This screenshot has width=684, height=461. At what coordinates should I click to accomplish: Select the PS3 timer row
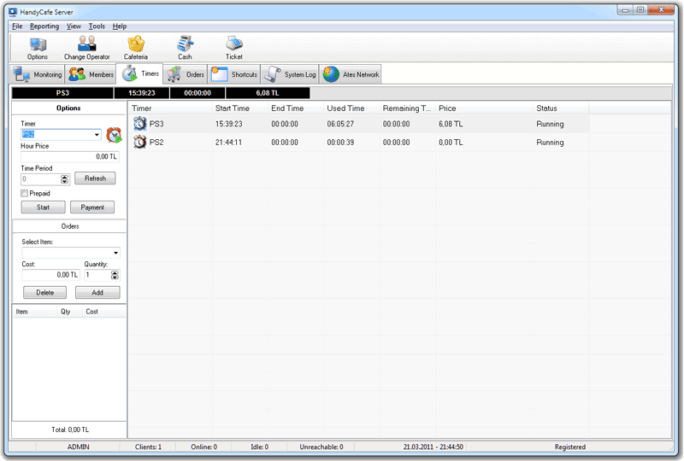(156, 125)
